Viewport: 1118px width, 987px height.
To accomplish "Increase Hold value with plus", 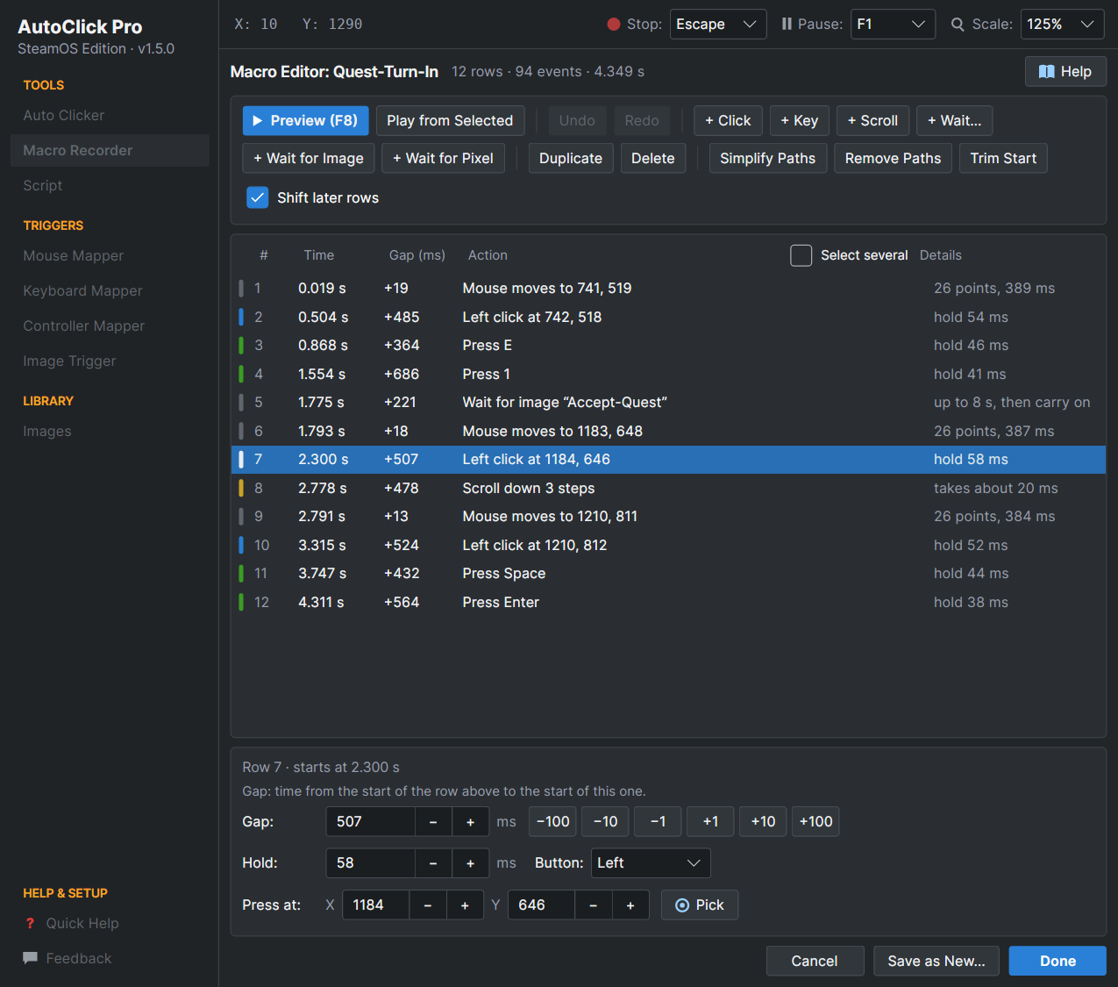I will (470, 863).
